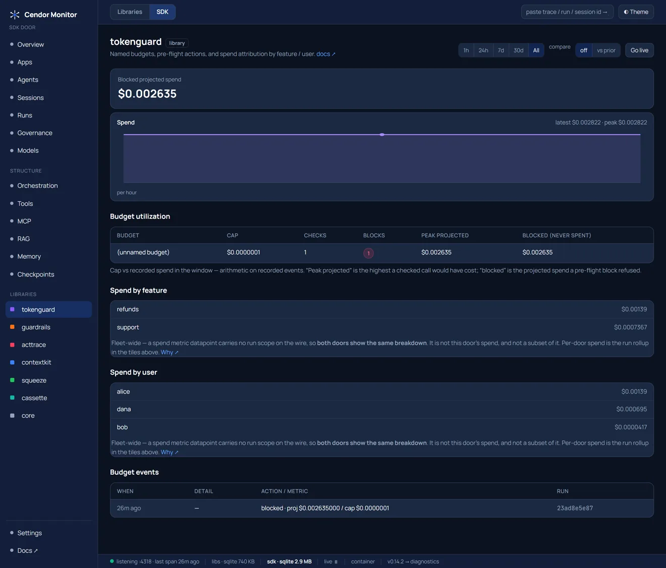Set compare to off
666x568 pixels.
click(x=584, y=50)
